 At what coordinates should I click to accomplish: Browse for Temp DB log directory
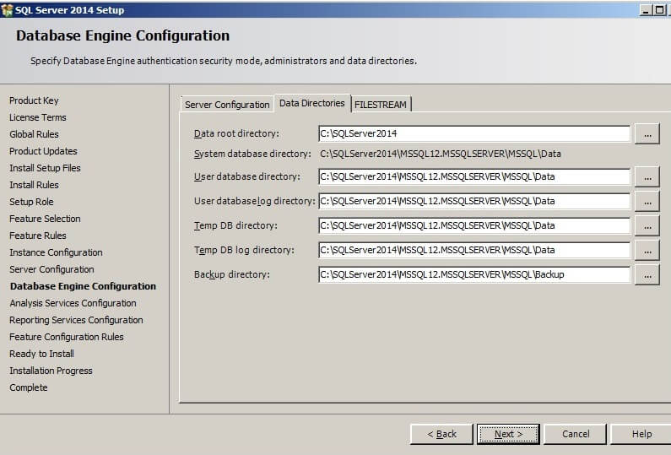pos(647,251)
